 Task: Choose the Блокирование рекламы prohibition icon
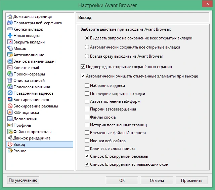[10, 106]
